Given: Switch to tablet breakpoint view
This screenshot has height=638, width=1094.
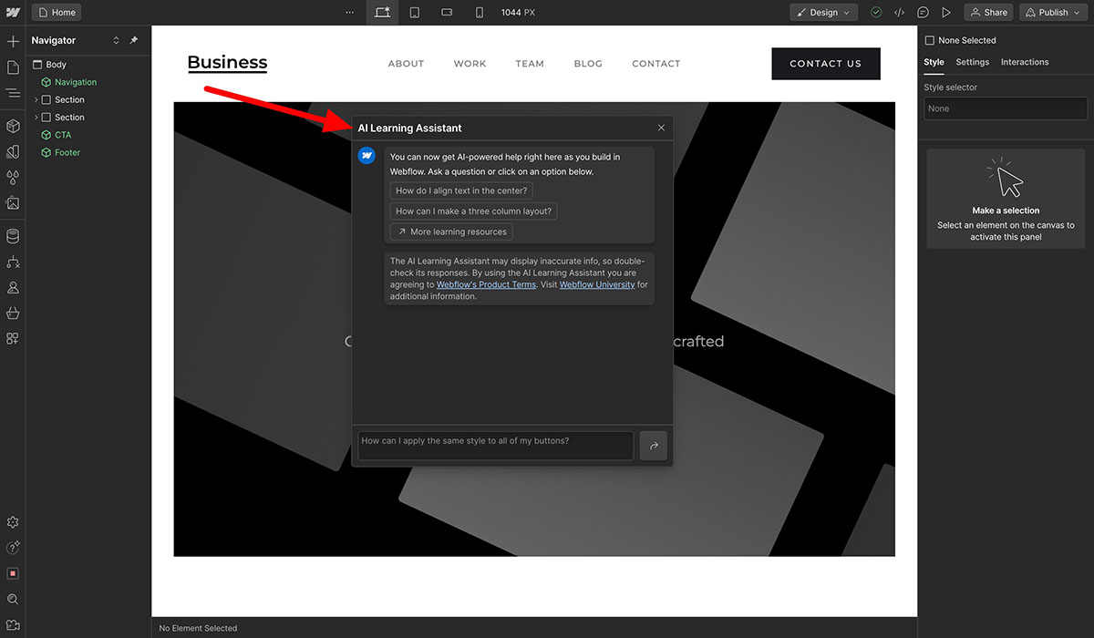Looking at the screenshot, I should click(414, 13).
